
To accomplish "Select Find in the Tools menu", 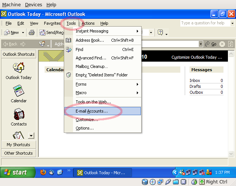I will [103, 49].
